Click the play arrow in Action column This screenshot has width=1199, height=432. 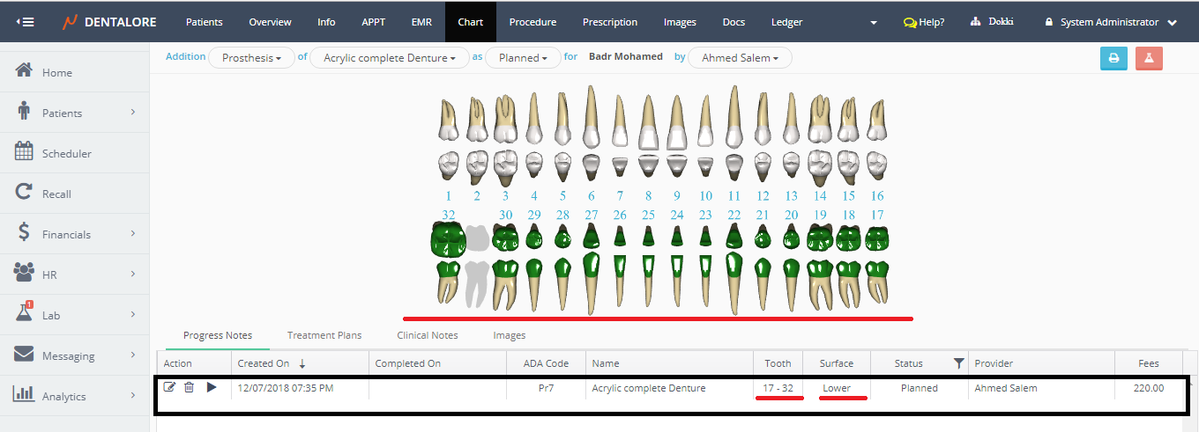pos(212,387)
